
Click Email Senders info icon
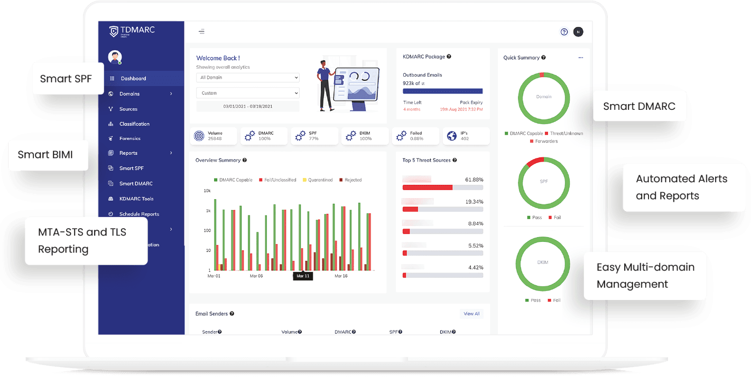pyautogui.click(x=231, y=314)
